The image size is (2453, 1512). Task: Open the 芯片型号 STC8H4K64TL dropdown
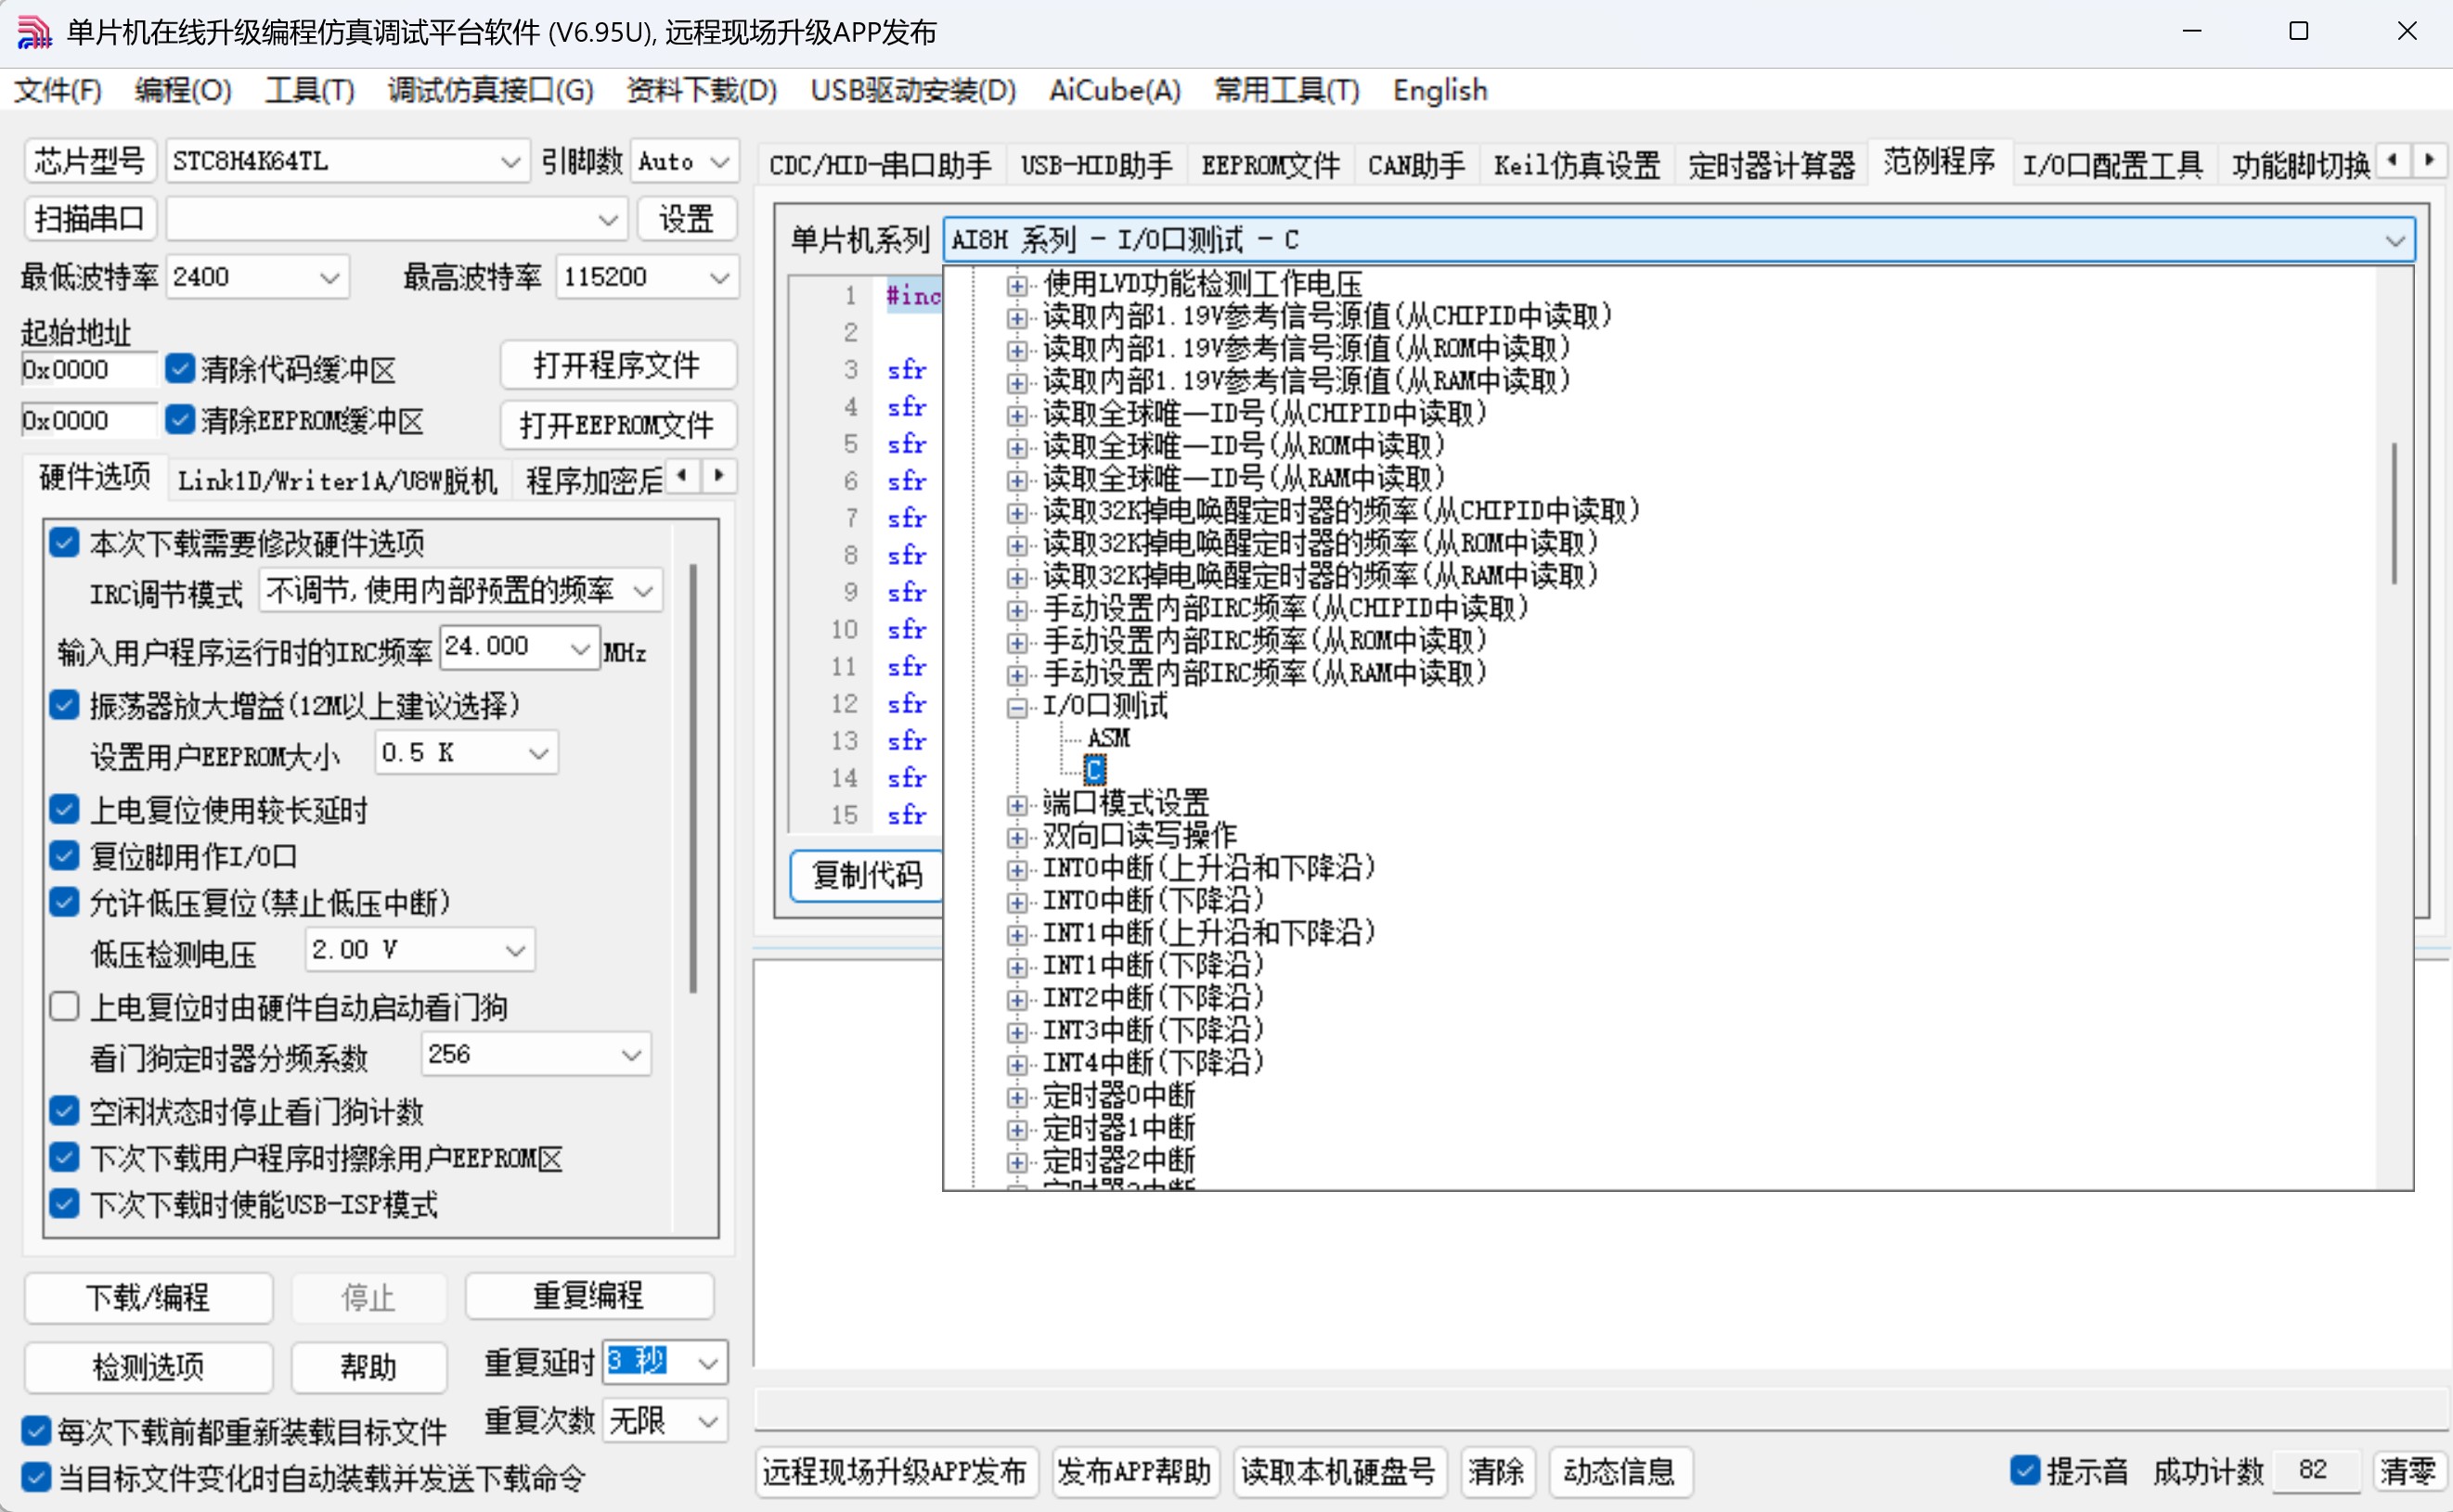(510, 162)
